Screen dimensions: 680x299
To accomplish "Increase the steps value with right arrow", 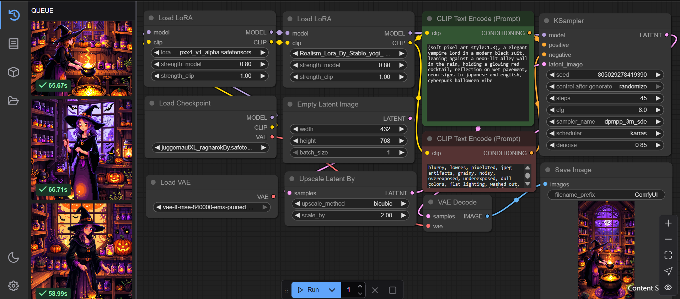I will tap(658, 98).
